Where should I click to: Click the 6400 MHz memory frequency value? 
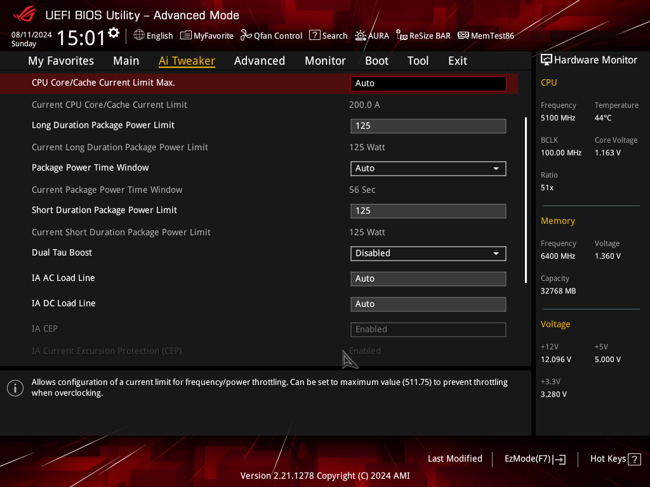tap(557, 256)
